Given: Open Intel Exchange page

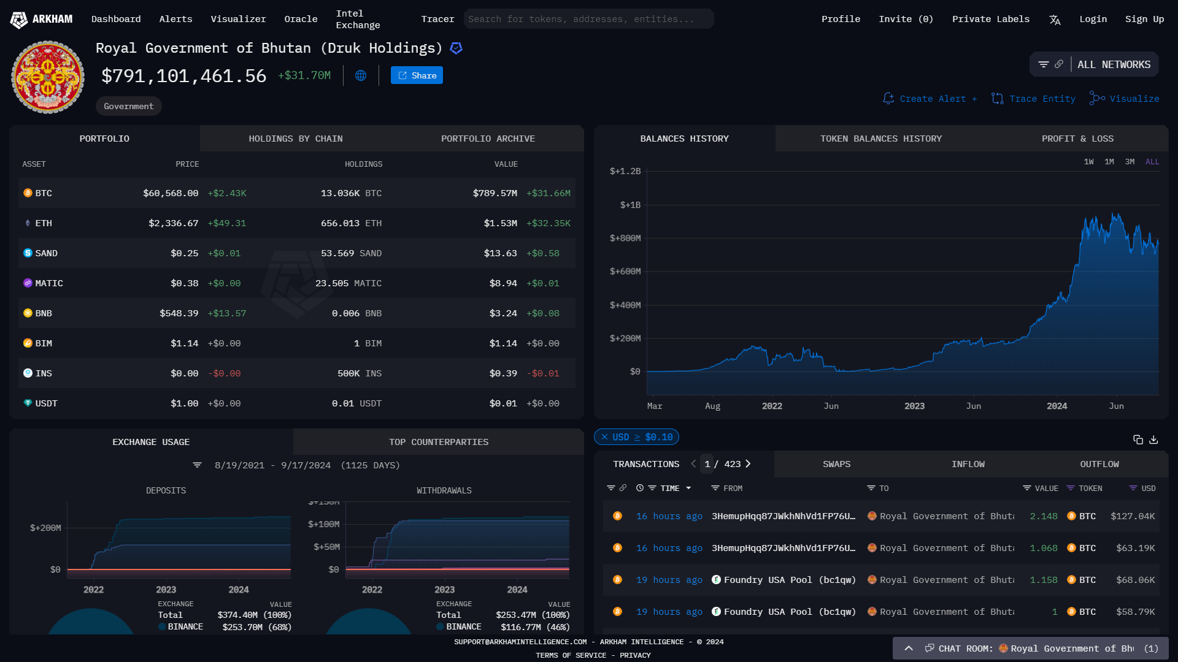Looking at the screenshot, I should [358, 19].
